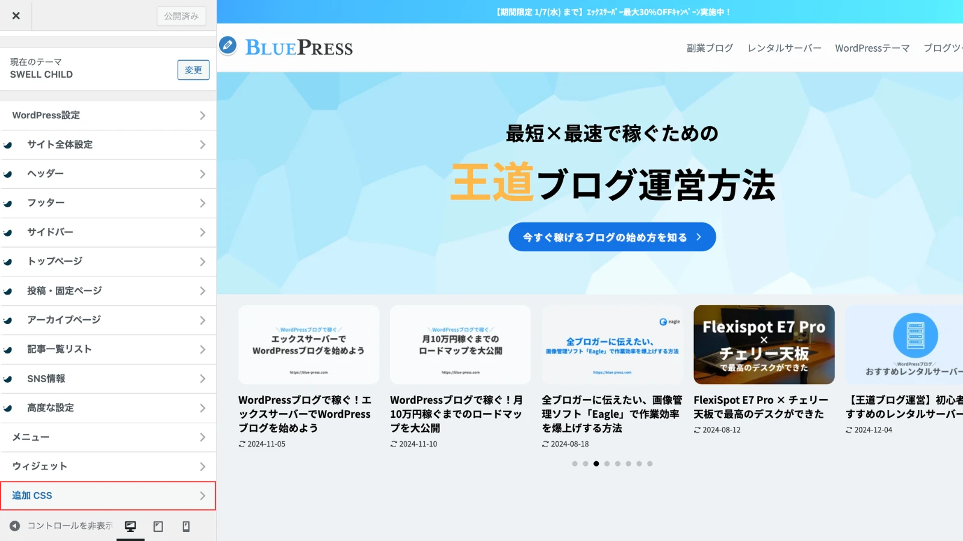Click the chevron on WordPress設定 row

(203, 115)
